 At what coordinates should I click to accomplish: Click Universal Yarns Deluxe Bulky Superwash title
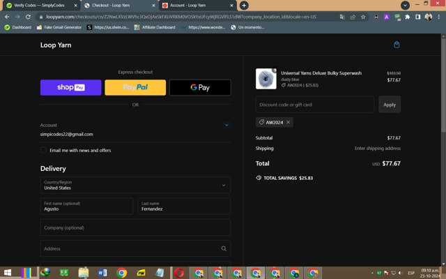point(321,73)
